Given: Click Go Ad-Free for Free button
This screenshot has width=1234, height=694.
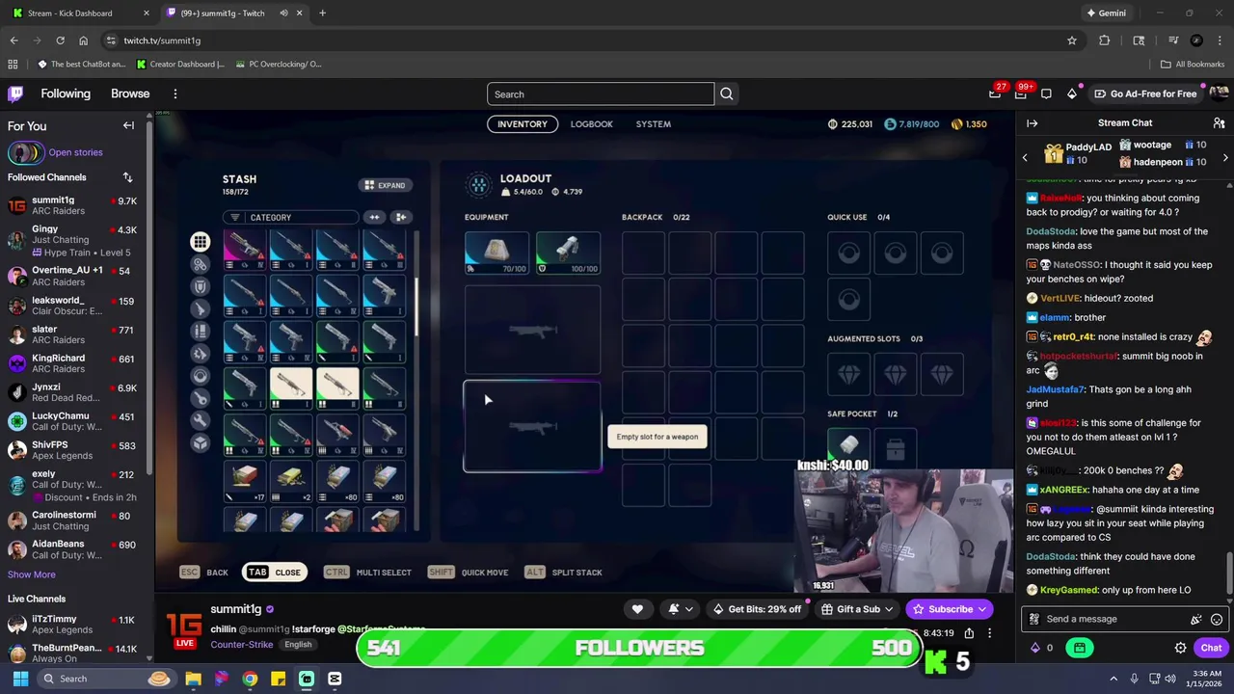Looking at the screenshot, I should [x=1145, y=93].
